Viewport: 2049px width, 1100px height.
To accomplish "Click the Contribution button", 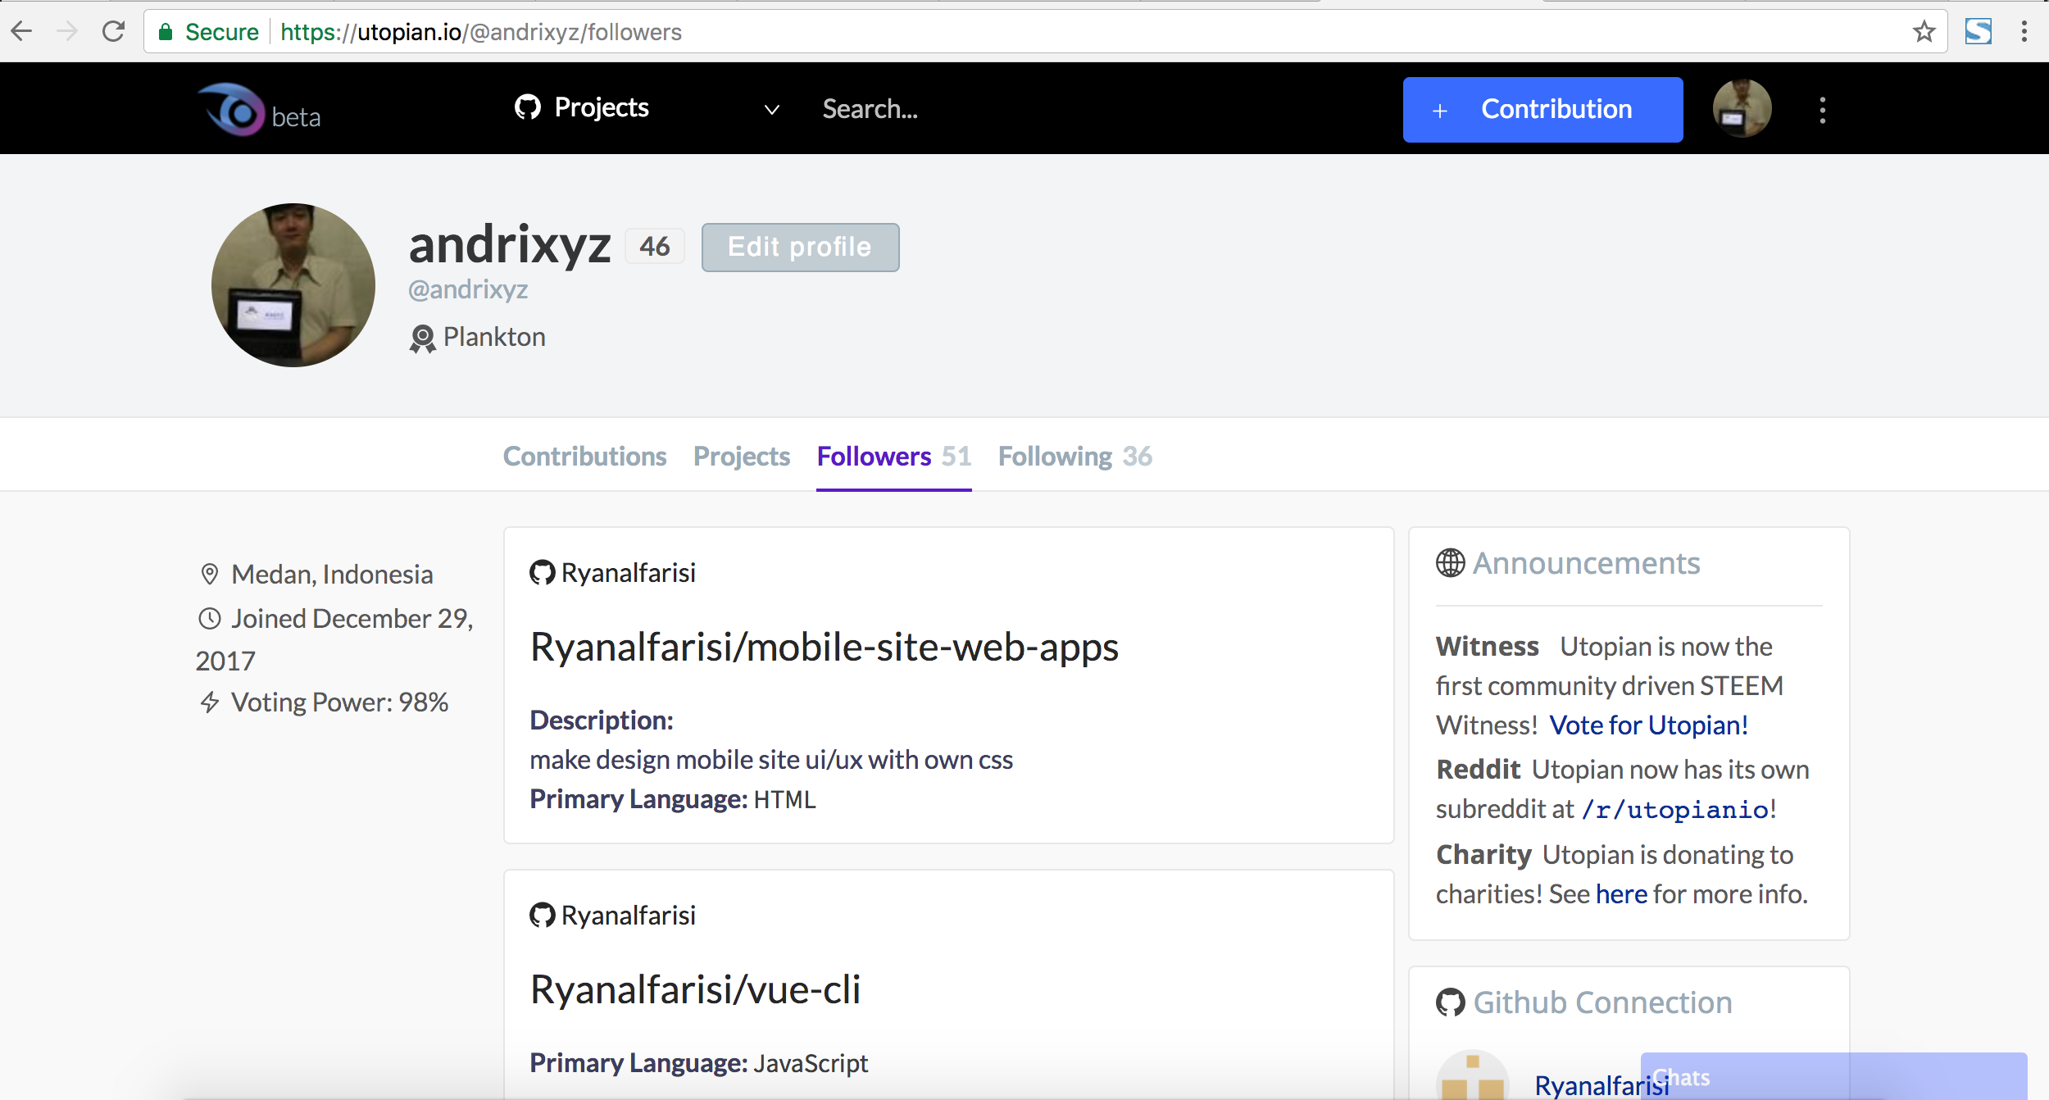I will pos(1542,110).
